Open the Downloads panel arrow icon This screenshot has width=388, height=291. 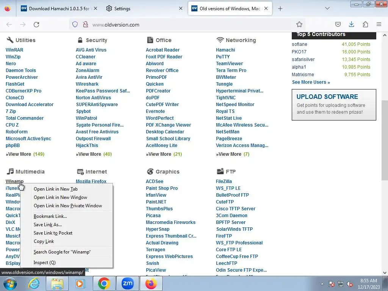[351, 24]
